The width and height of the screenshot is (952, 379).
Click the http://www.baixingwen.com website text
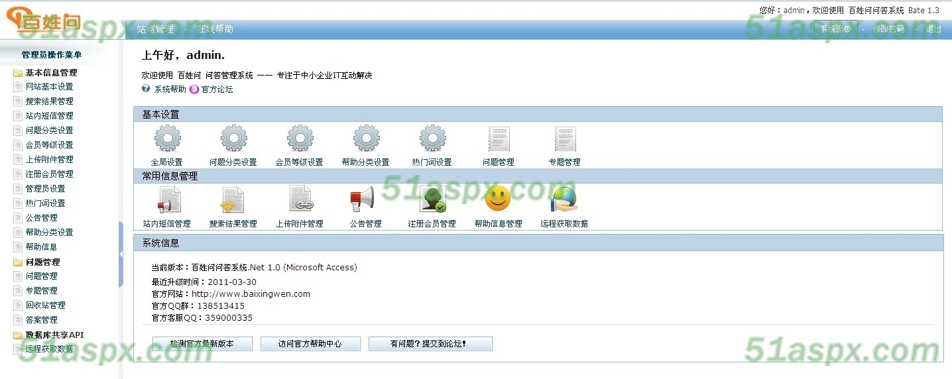point(251,294)
